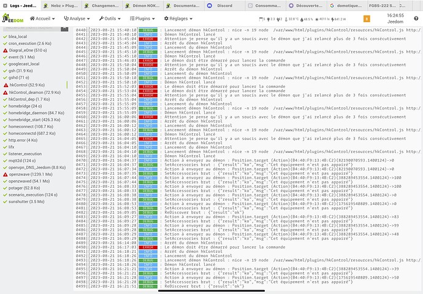Open the hkControl_dep (1.7 Ko) log
The image size is (423, 294).
tap(26, 99)
